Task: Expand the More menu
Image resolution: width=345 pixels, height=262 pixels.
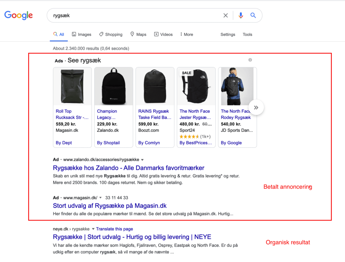Action: pyautogui.click(x=187, y=34)
